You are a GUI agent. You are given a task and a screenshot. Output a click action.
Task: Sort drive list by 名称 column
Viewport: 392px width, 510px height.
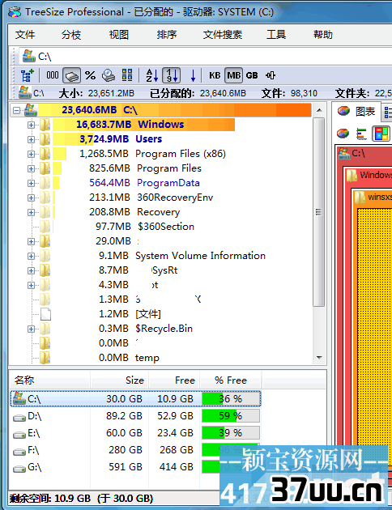(x=49, y=380)
